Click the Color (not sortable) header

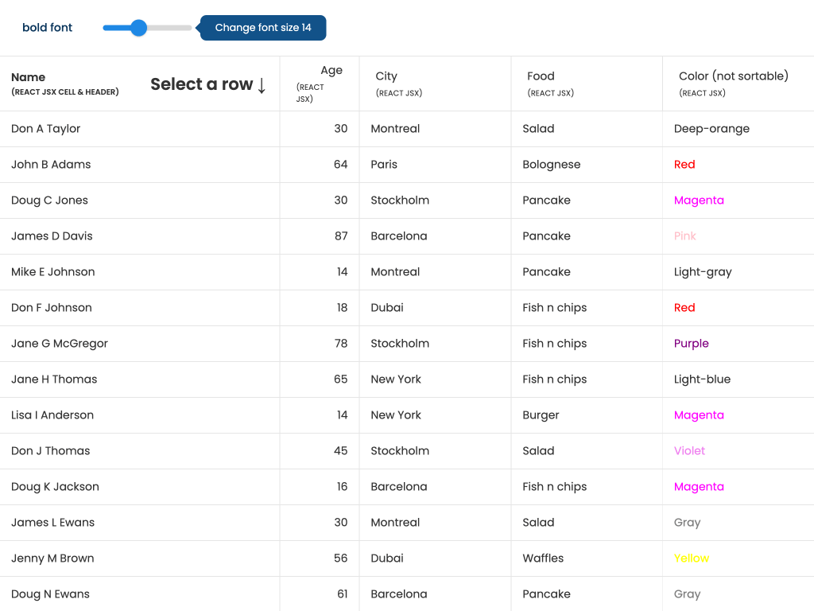[x=733, y=76]
